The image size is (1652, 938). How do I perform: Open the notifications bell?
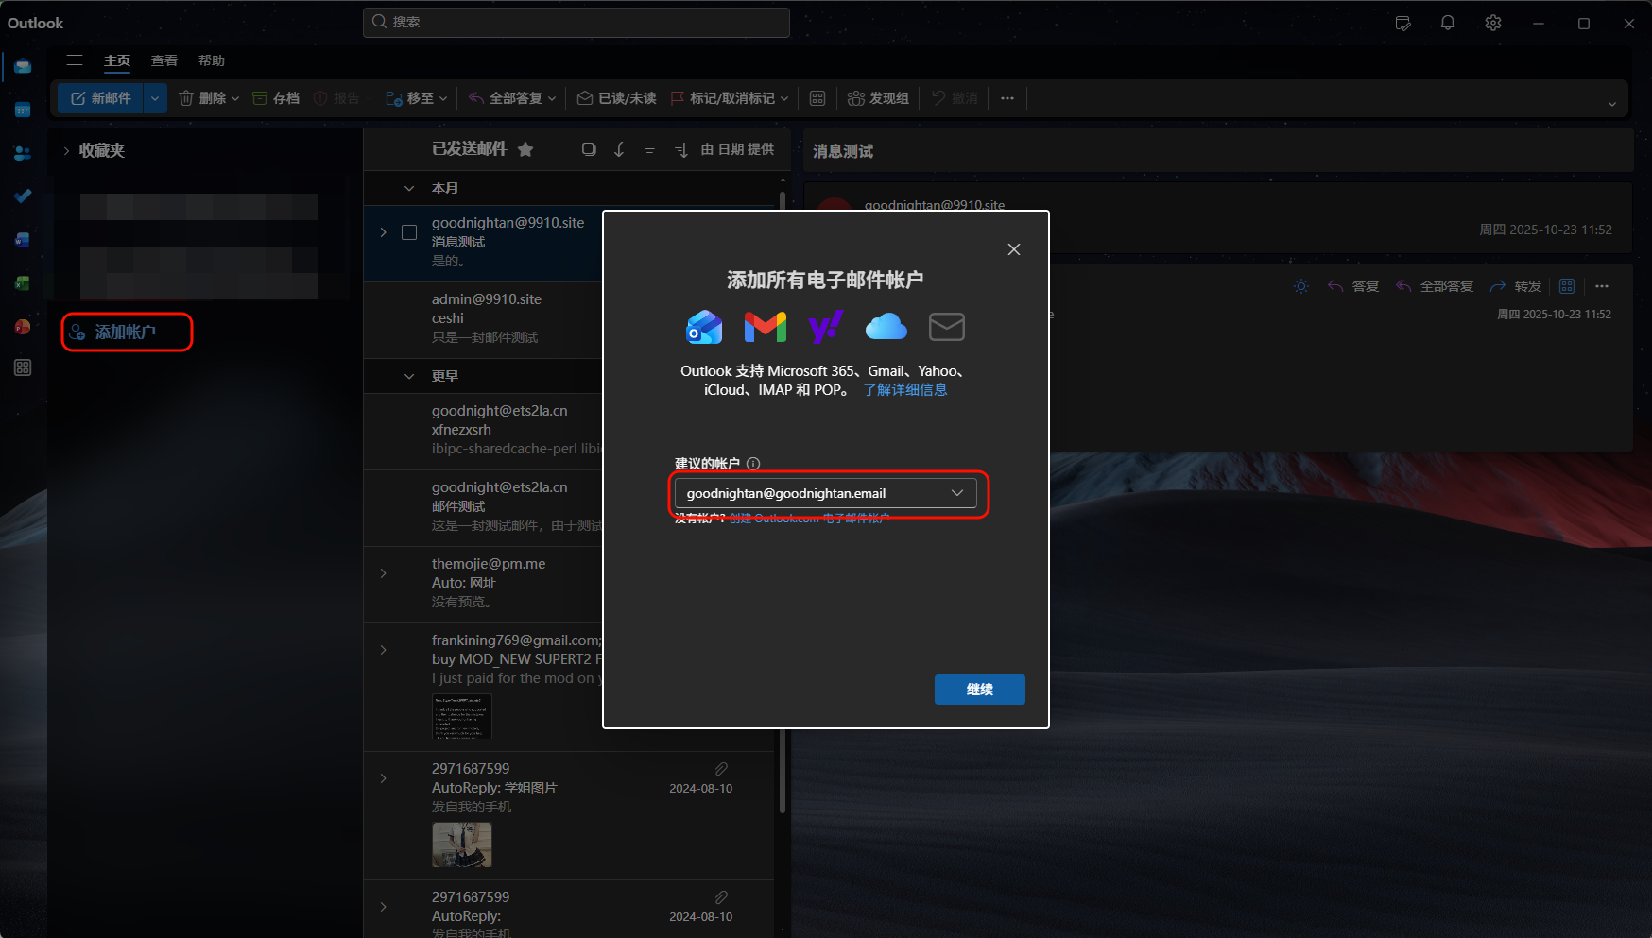tap(1448, 23)
